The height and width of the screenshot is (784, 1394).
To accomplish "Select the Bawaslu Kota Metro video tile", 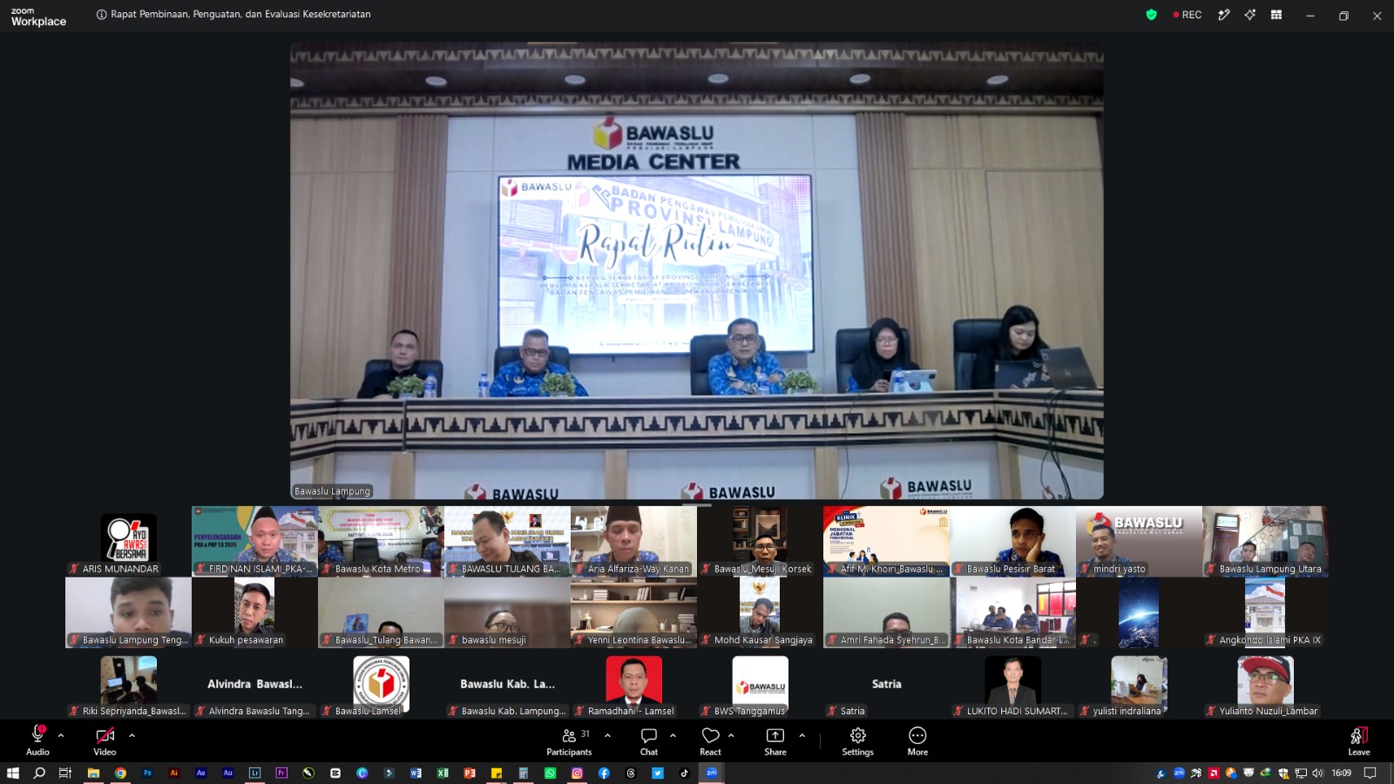I will (x=381, y=542).
